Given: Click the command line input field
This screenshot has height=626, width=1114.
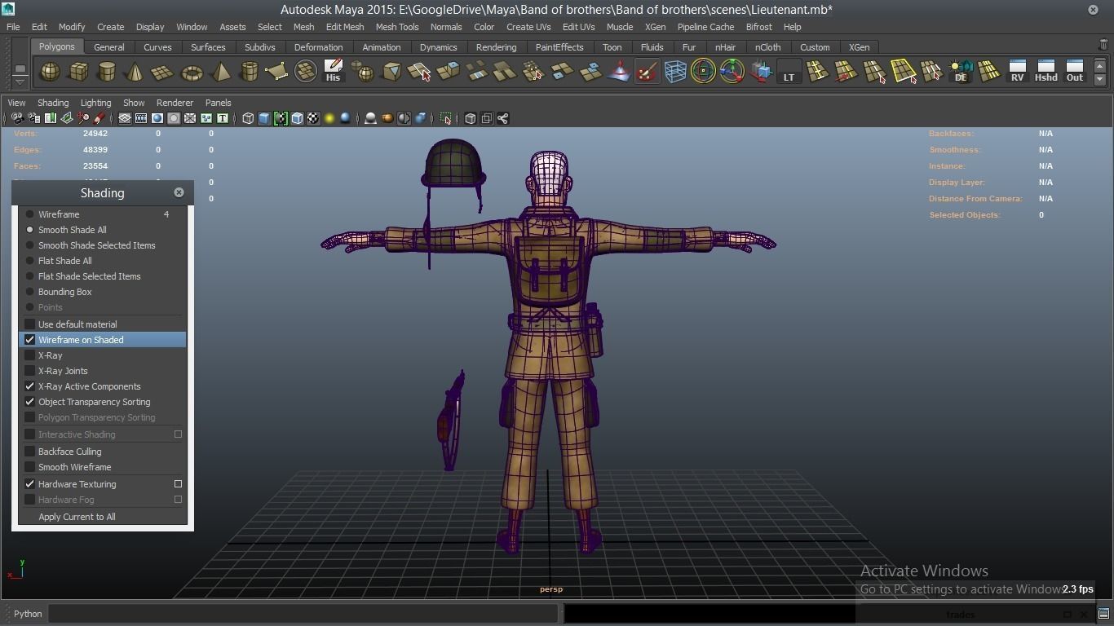Looking at the screenshot, I should (303, 614).
